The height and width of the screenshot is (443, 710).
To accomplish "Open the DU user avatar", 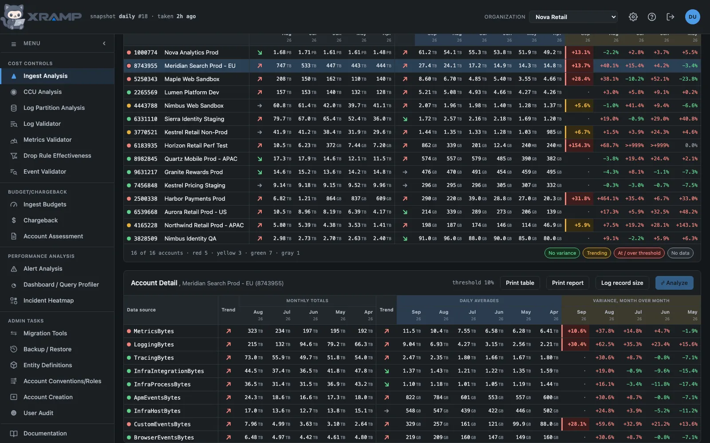I will (x=693, y=17).
